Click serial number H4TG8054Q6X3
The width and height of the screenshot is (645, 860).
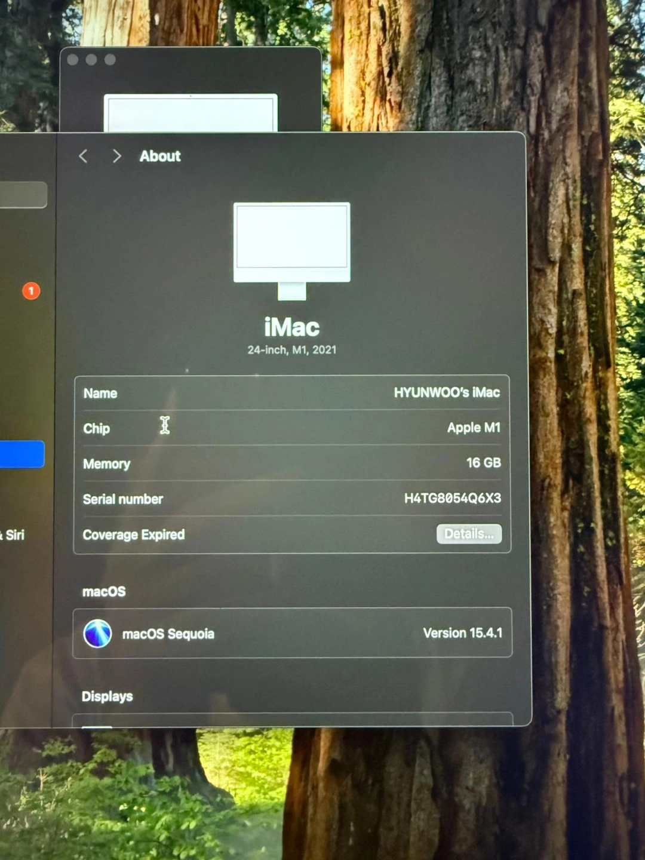click(453, 498)
